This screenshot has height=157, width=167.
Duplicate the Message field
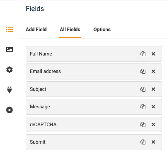143,107
